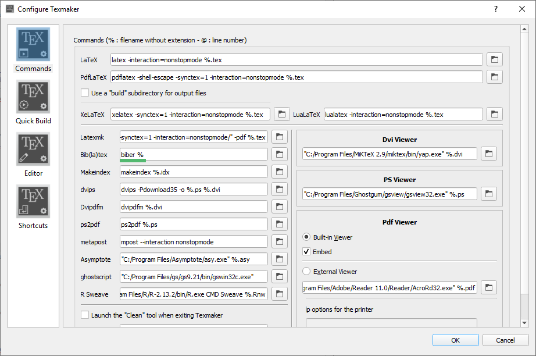The image size is (536, 356).
Task: Enable launching Clean tool when exiting Texmaker
Action: [x=85, y=315]
